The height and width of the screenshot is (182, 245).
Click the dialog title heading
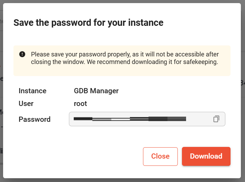tap(89, 23)
